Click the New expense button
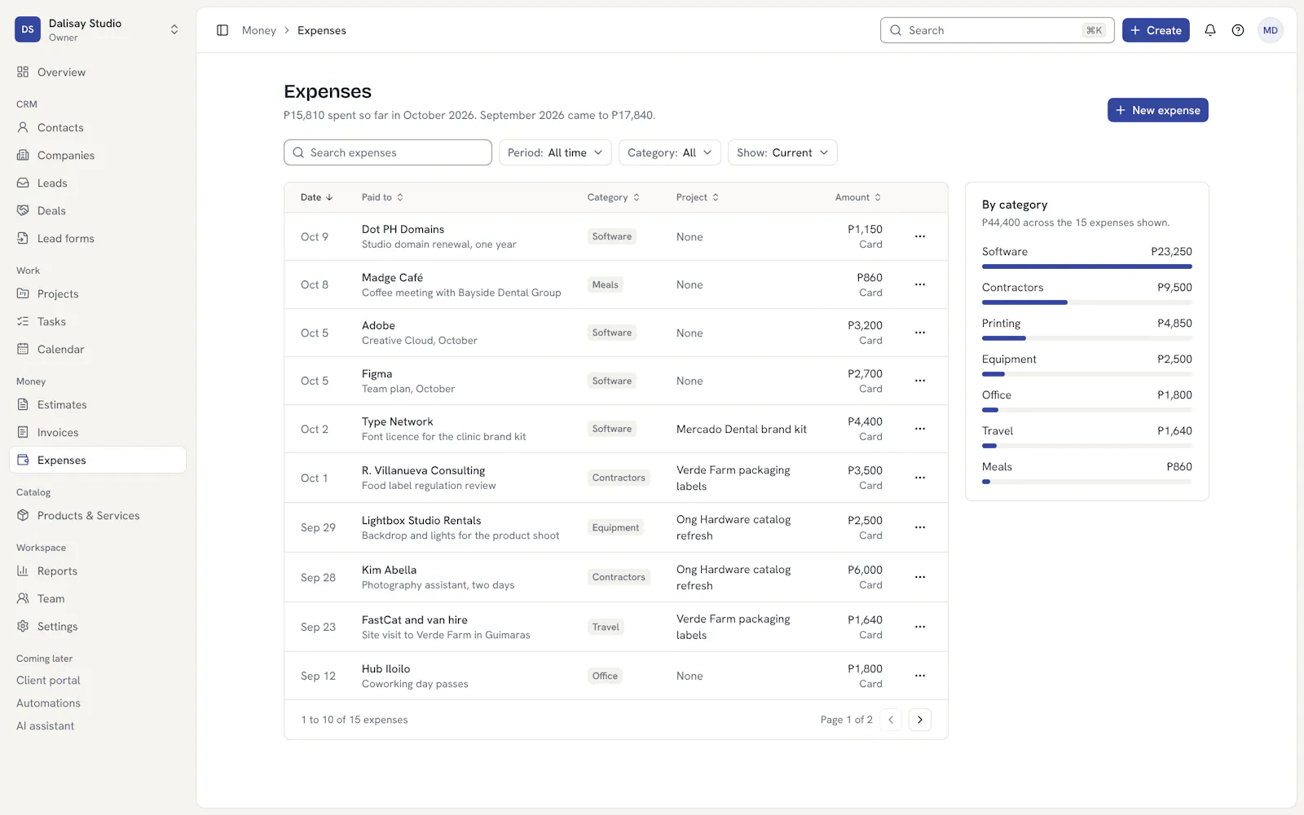 1157,110
